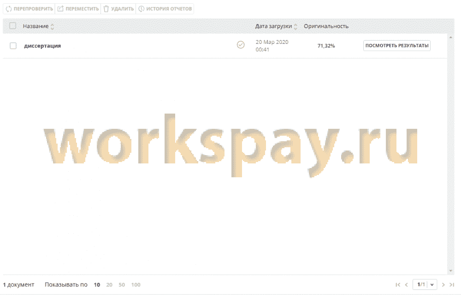Open the 1/1 page selector dropdown

pos(425,284)
